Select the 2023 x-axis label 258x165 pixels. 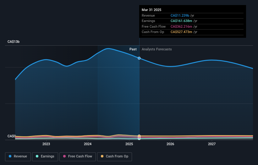pyautogui.click(x=46, y=144)
